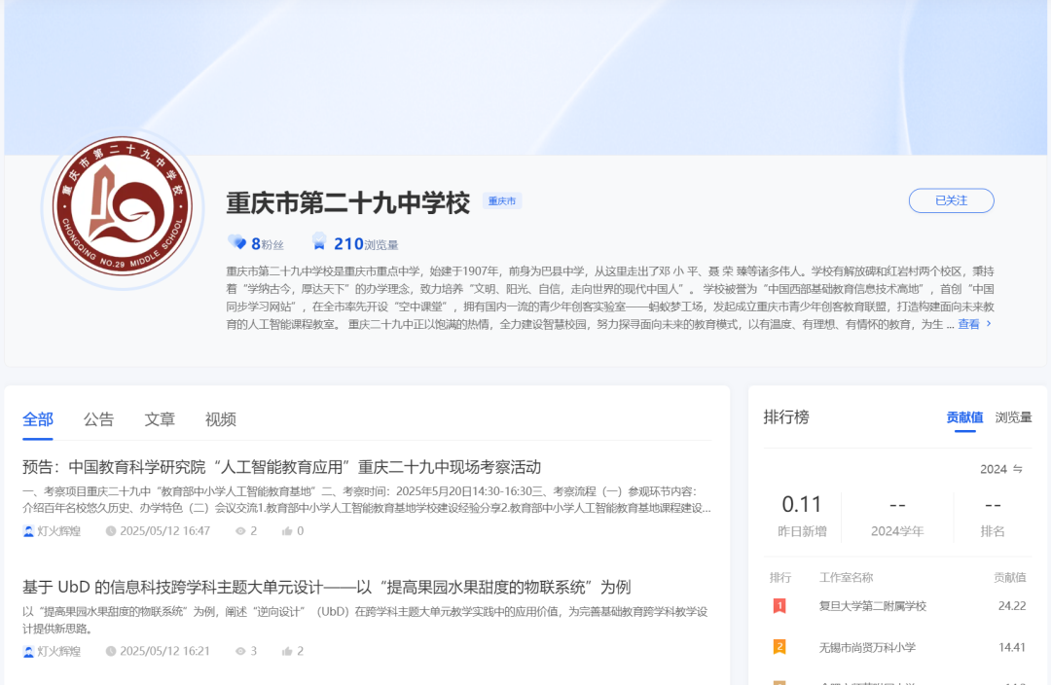Click the red rank badge 1 in the leaderboard

click(x=779, y=606)
